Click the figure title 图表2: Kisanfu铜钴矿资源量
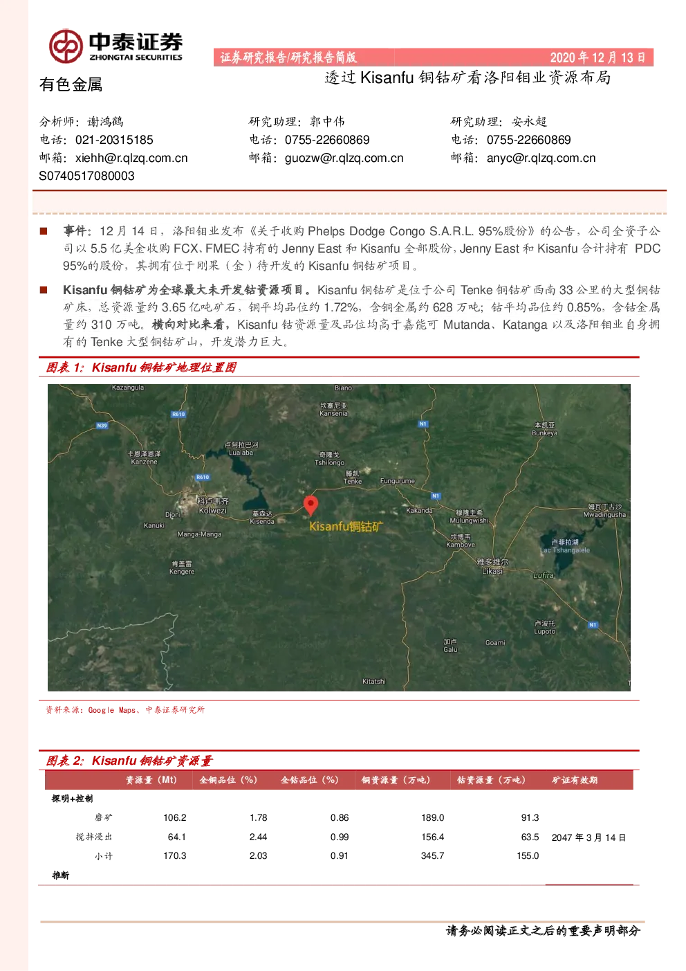 coord(129,761)
